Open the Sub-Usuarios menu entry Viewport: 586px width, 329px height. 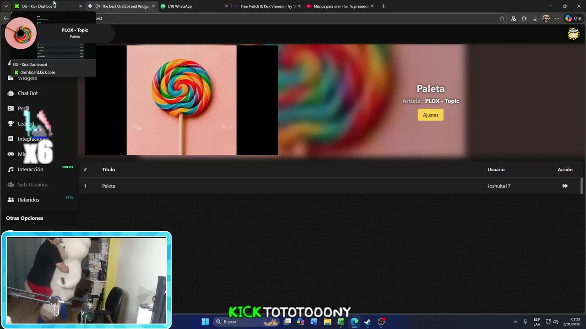pyautogui.click(x=33, y=185)
